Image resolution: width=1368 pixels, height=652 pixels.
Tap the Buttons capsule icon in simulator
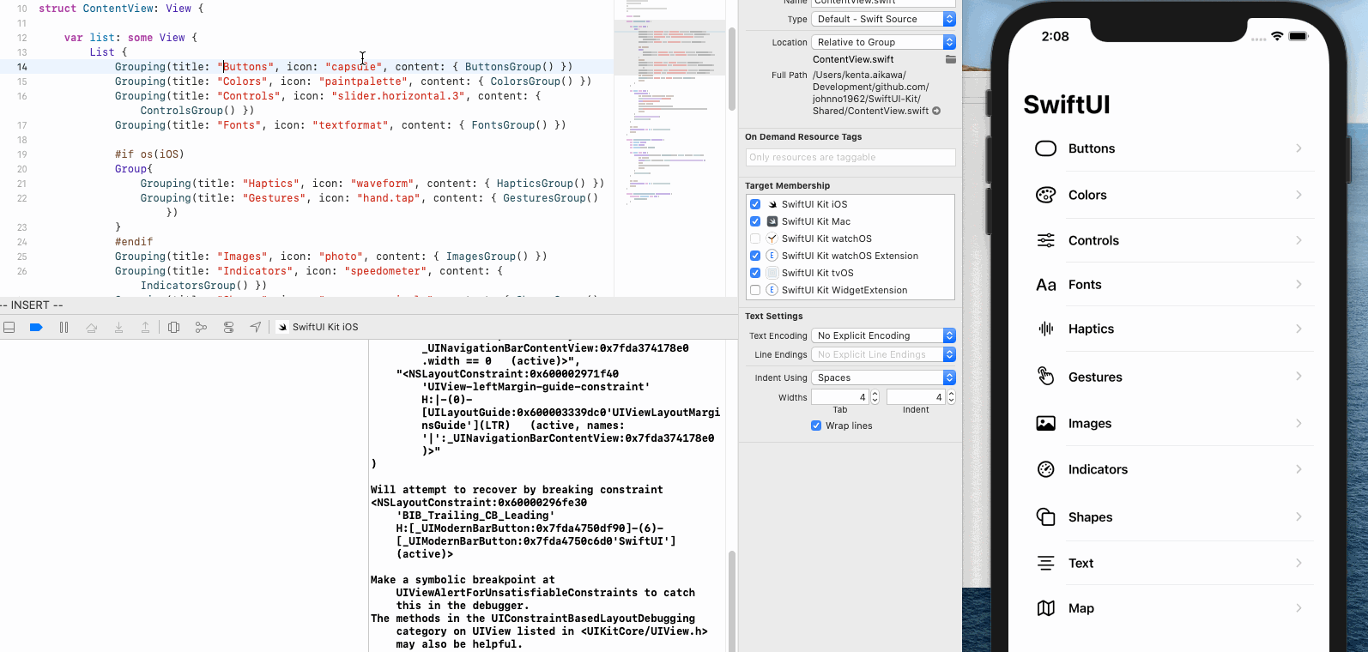(x=1045, y=148)
